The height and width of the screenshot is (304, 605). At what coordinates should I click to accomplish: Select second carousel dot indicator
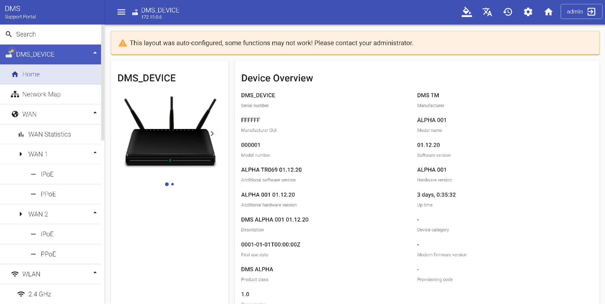pos(173,184)
